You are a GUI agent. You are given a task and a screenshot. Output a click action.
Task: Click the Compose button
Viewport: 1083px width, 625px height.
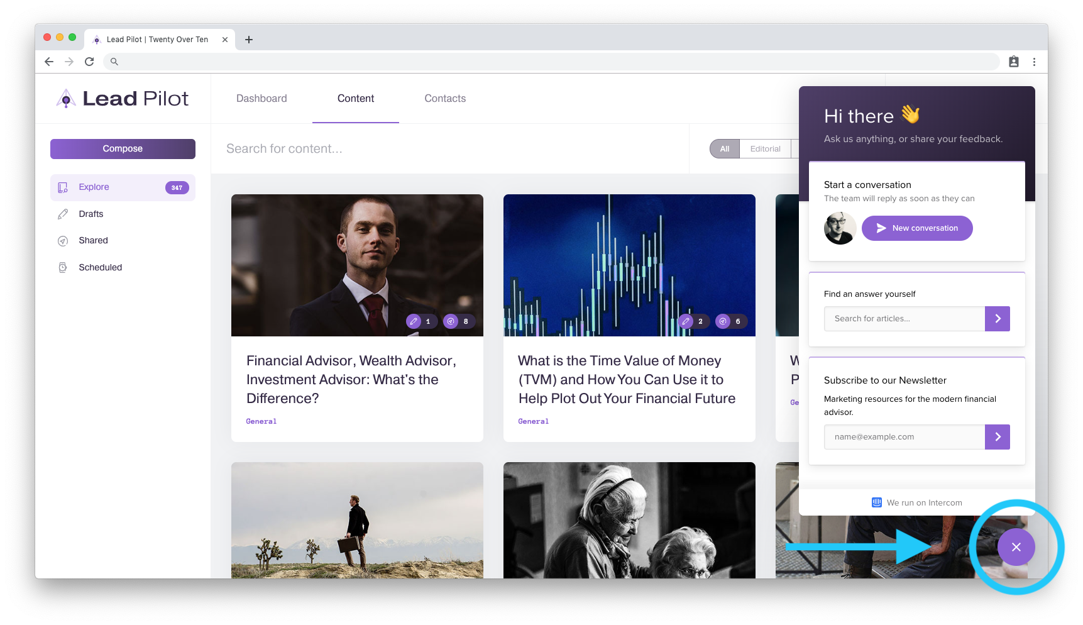click(123, 149)
